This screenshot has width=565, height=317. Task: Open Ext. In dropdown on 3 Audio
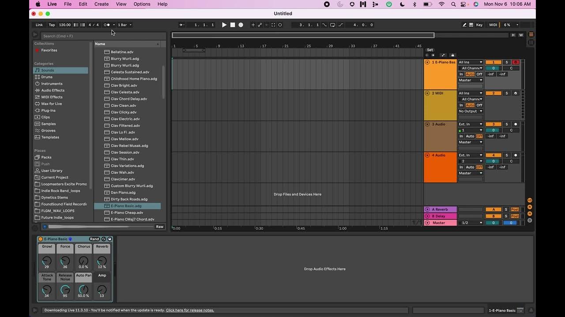tap(471, 124)
